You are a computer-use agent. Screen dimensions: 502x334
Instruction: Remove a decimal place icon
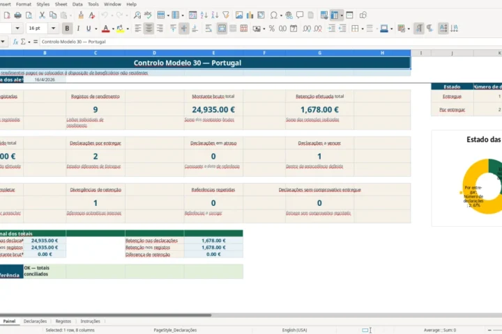318,29
